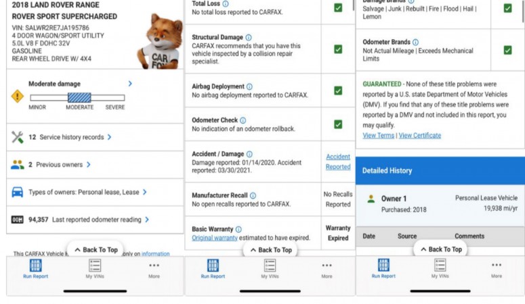
Task: Open info icon next to Odometer Brands
Action: coord(415,42)
